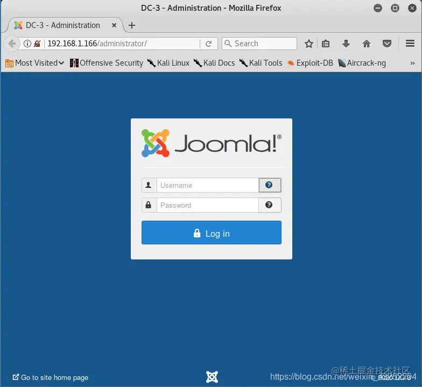422x387 pixels.
Task: Click the Password help question mark button
Action: point(270,205)
